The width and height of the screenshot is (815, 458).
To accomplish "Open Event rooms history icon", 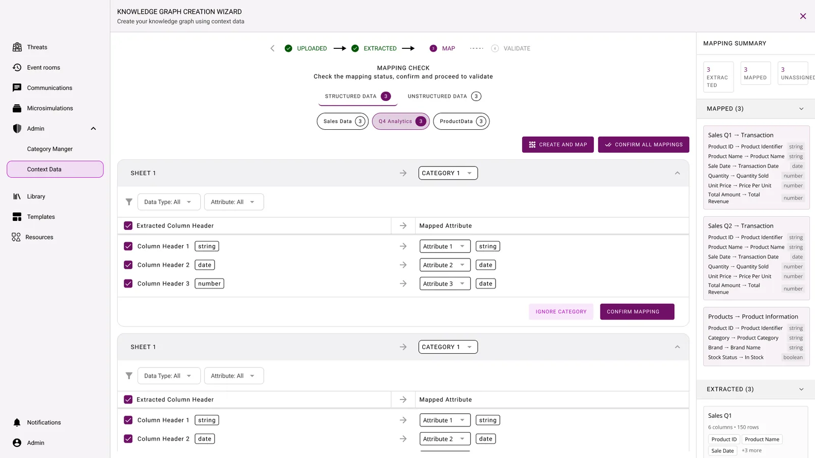I will click(x=17, y=68).
